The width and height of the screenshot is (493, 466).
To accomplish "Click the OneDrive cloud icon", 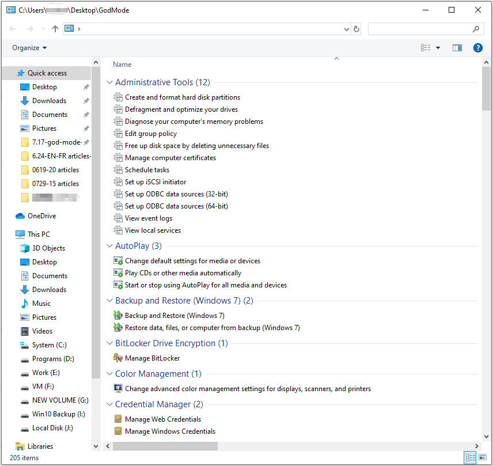I will [x=20, y=216].
